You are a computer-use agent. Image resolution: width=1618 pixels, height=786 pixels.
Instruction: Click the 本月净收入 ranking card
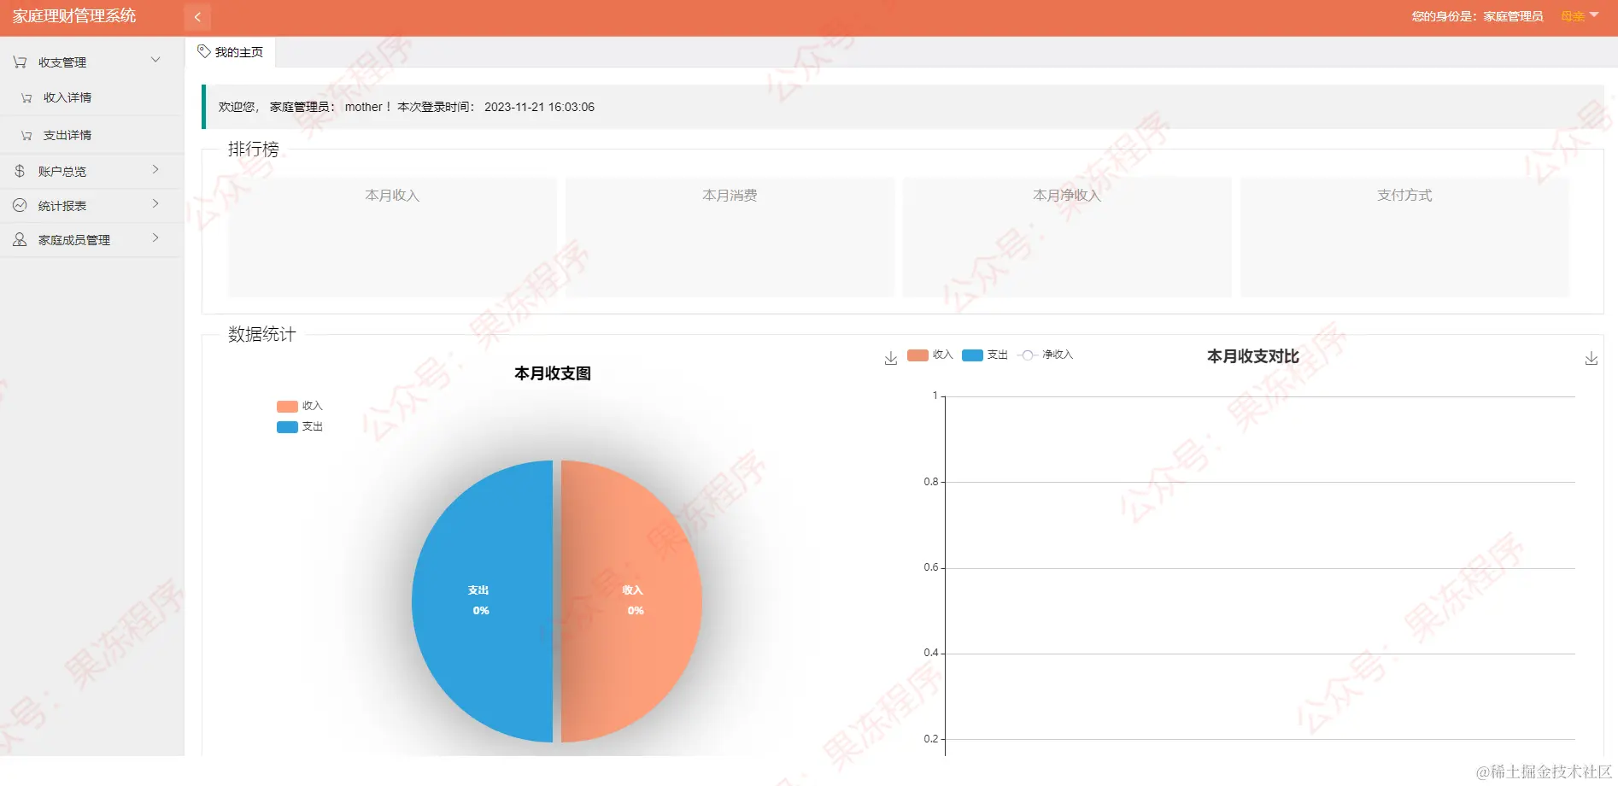tap(1067, 237)
